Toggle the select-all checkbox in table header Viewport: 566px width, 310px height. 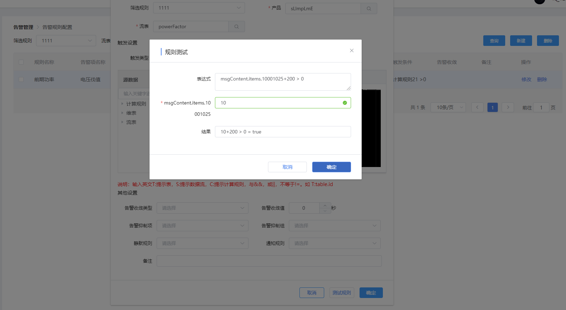click(x=21, y=62)
